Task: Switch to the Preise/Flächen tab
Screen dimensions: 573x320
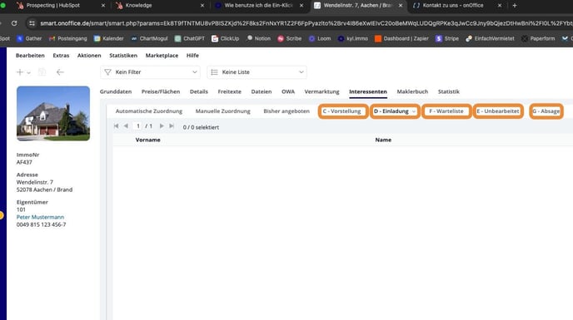Action: click(161, 91)
